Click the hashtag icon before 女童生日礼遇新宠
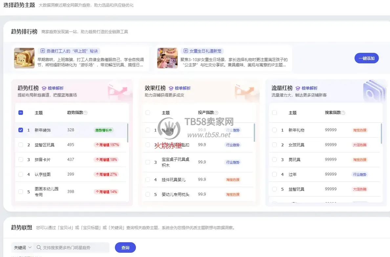 click(x=185, y=51)
